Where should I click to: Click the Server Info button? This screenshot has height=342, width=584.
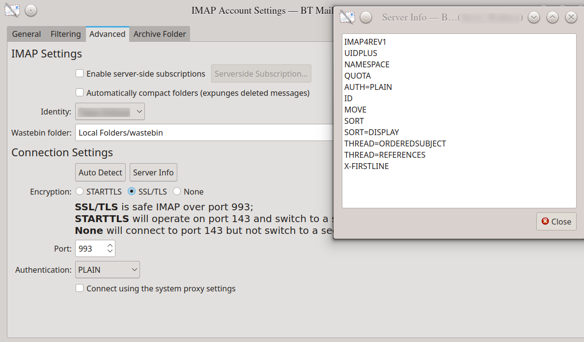tap(153, 172)
